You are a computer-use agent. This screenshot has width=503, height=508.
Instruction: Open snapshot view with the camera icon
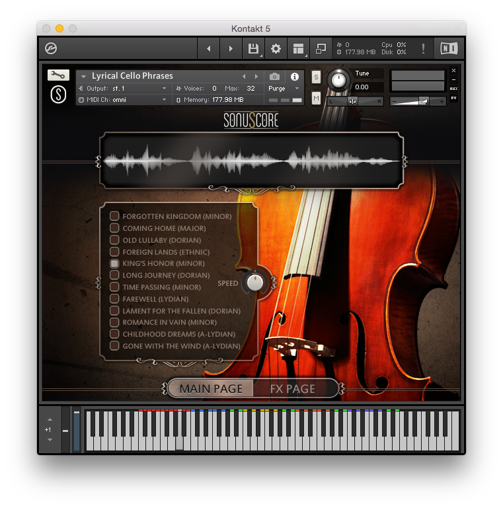coord(274,77)
